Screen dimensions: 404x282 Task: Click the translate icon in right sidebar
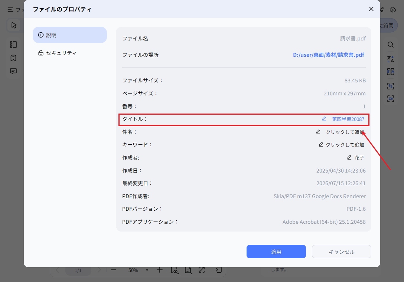(391, 59)
